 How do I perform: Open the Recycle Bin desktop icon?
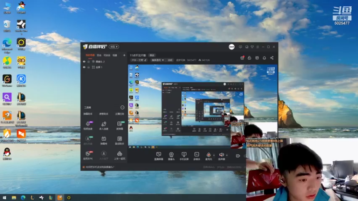(x=7, y=26)
